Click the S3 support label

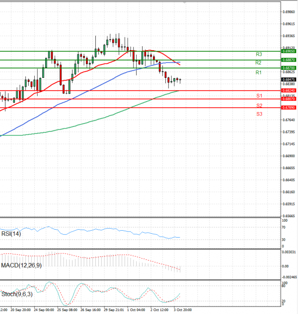click(x=259, y=114)
